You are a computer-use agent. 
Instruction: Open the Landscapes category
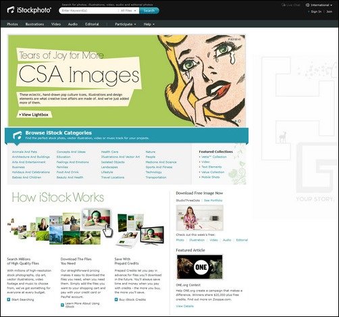[x=109, y=167]
